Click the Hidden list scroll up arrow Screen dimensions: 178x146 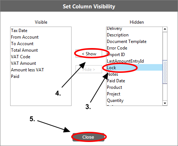pos(165,29)
